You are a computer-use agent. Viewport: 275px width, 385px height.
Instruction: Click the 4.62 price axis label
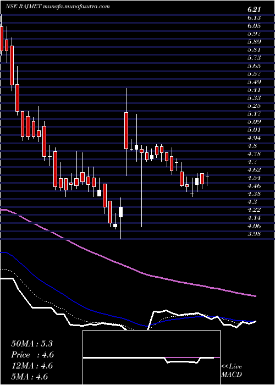[x=254, y=169]
